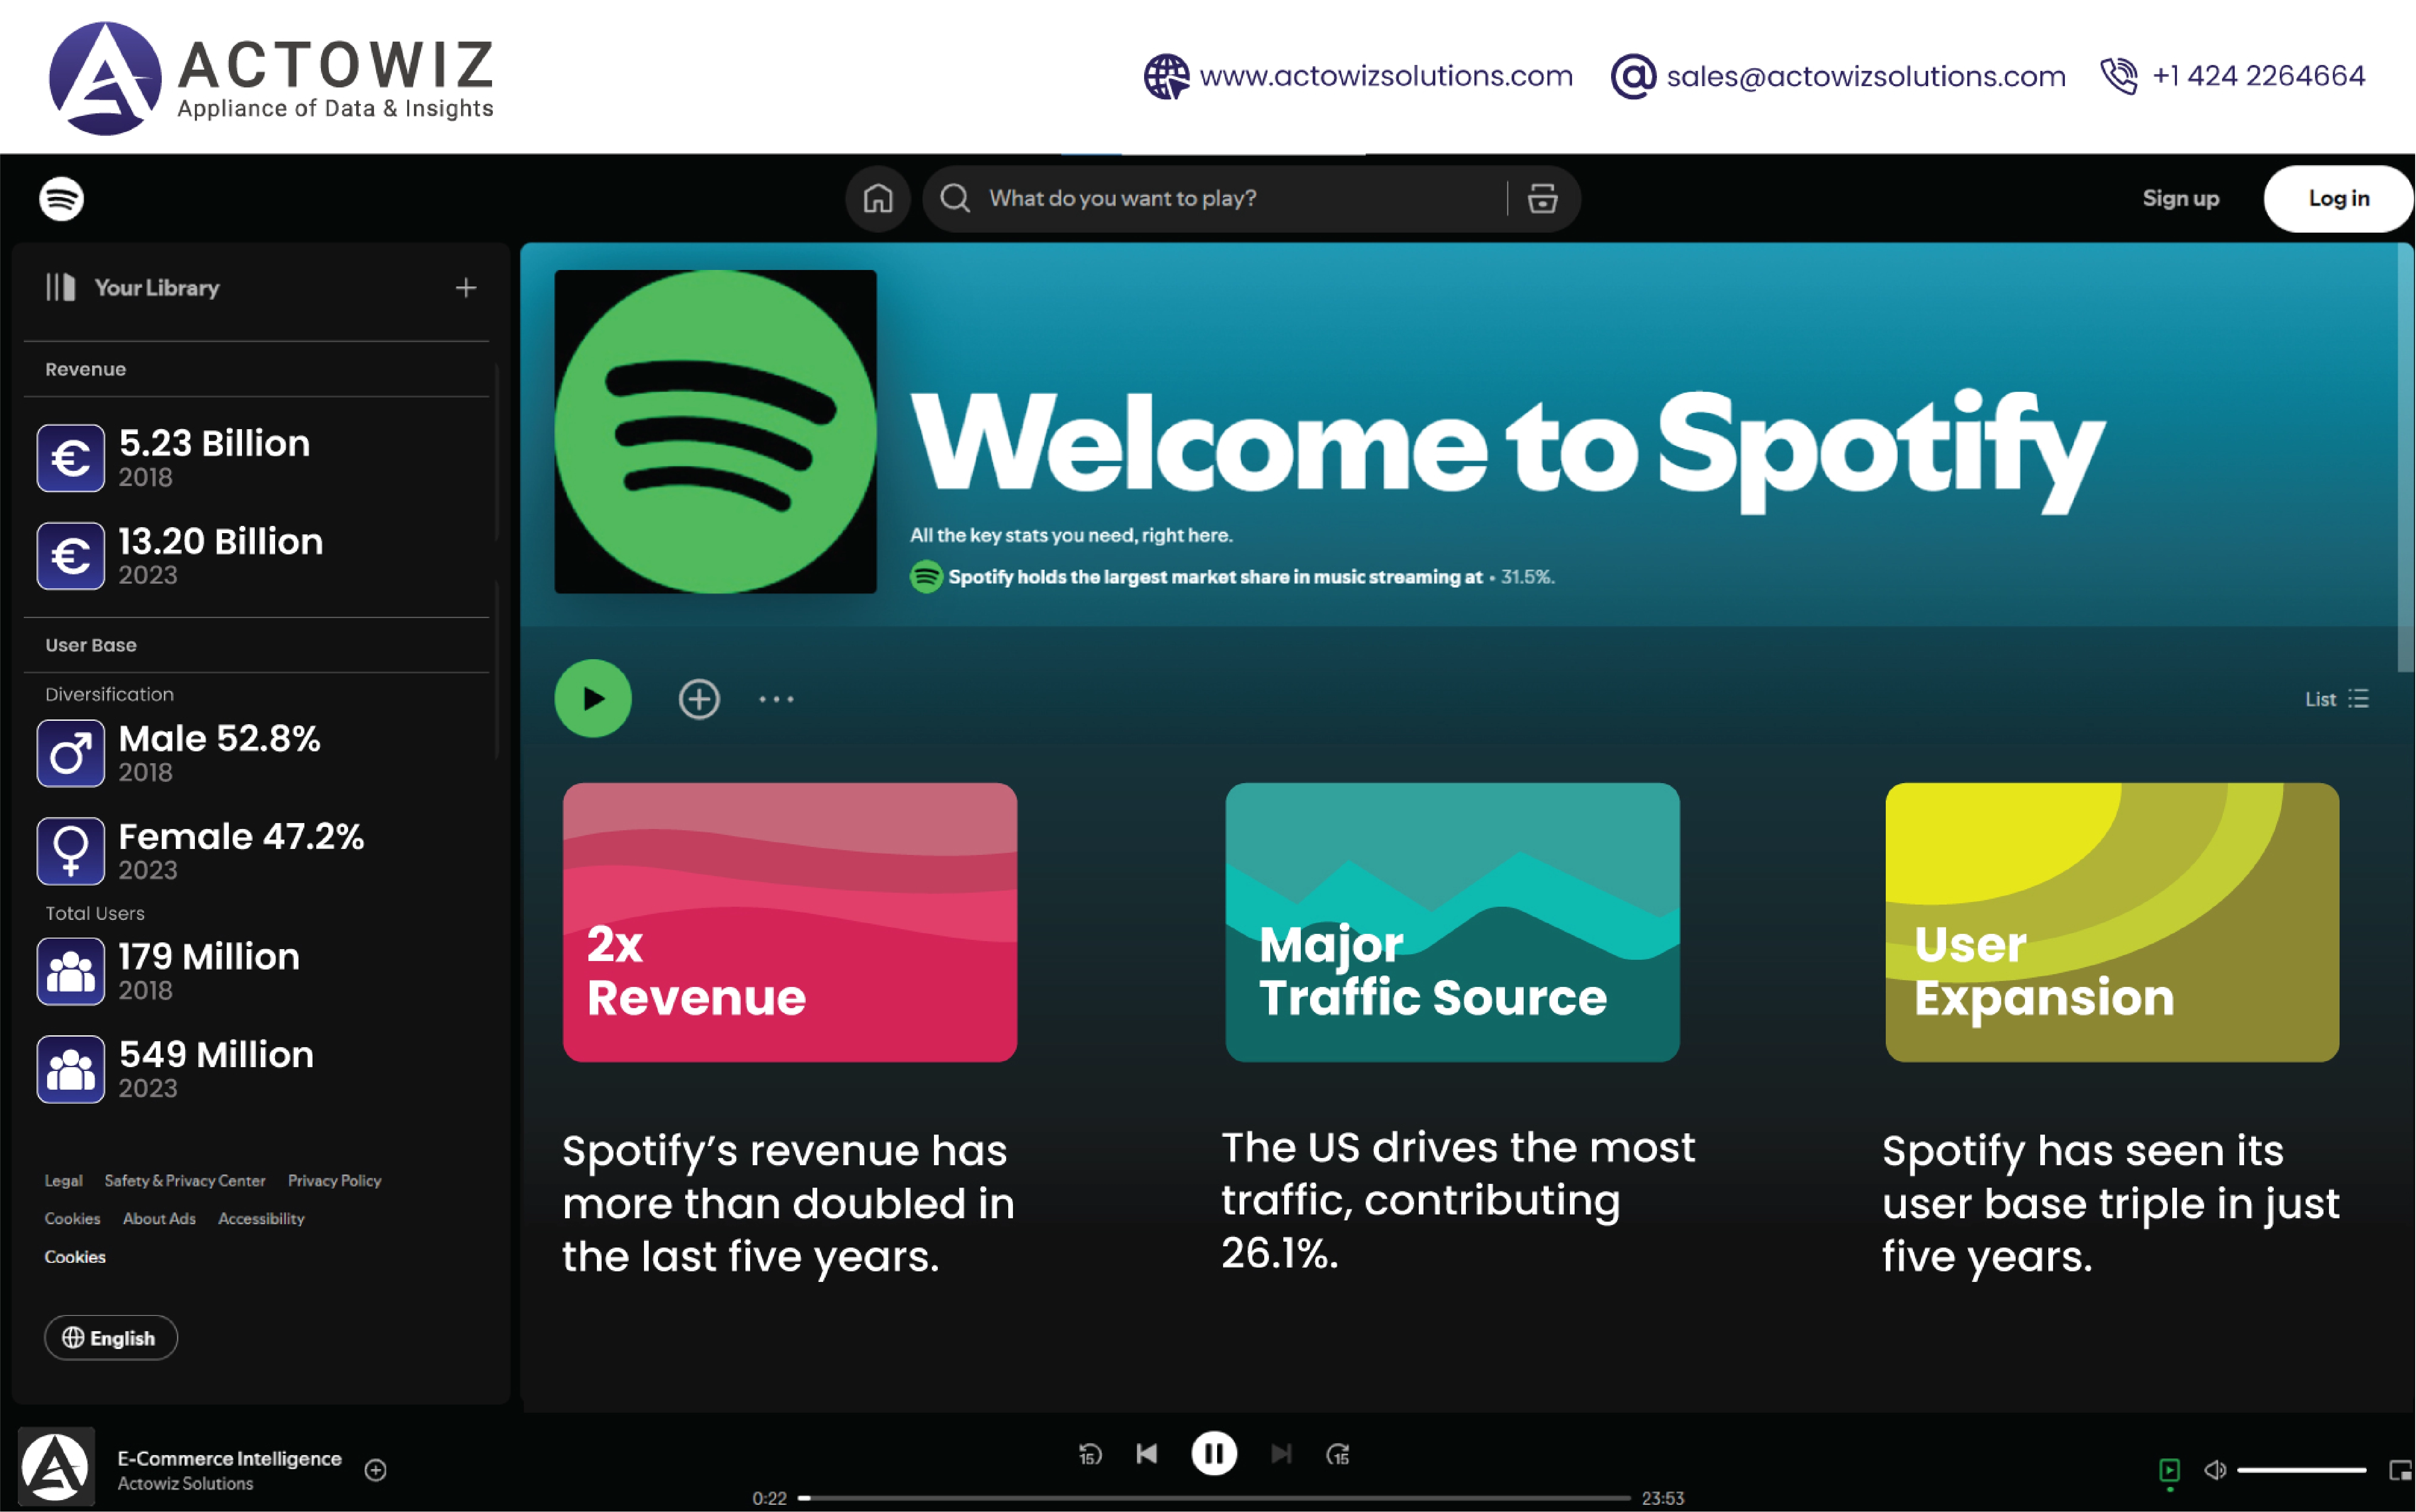Screen dimensions: 2416x1512
Task: Open the Accessibility link
Action: click(x=261, y=1219)
